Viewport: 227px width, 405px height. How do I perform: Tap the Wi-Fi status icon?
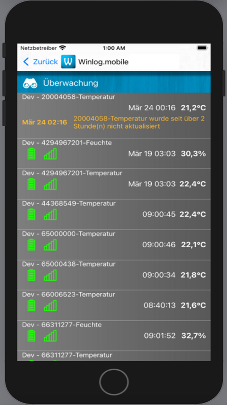tap(62, 48)
